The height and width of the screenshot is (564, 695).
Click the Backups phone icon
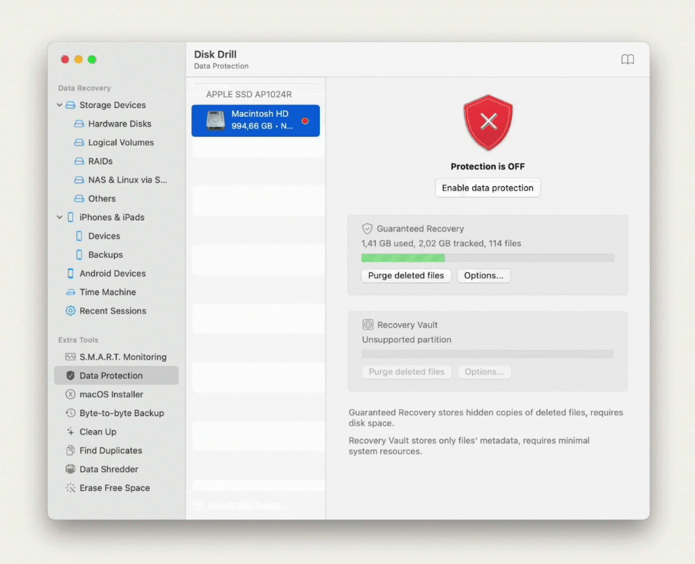79,255
